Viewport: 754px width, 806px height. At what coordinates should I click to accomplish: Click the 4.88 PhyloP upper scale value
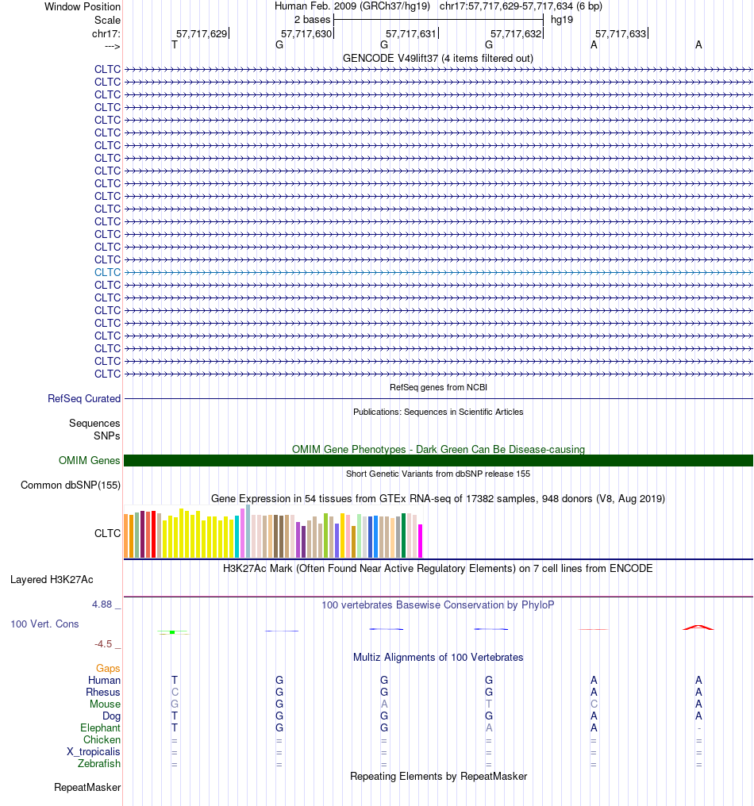[x=102, y=604]
